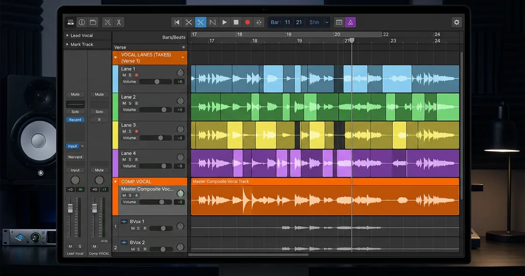Collapse the VOCAL LANES (TAKES) folder triangle
Viewport: 525px width, 276px height.
(x=116, y=57)
